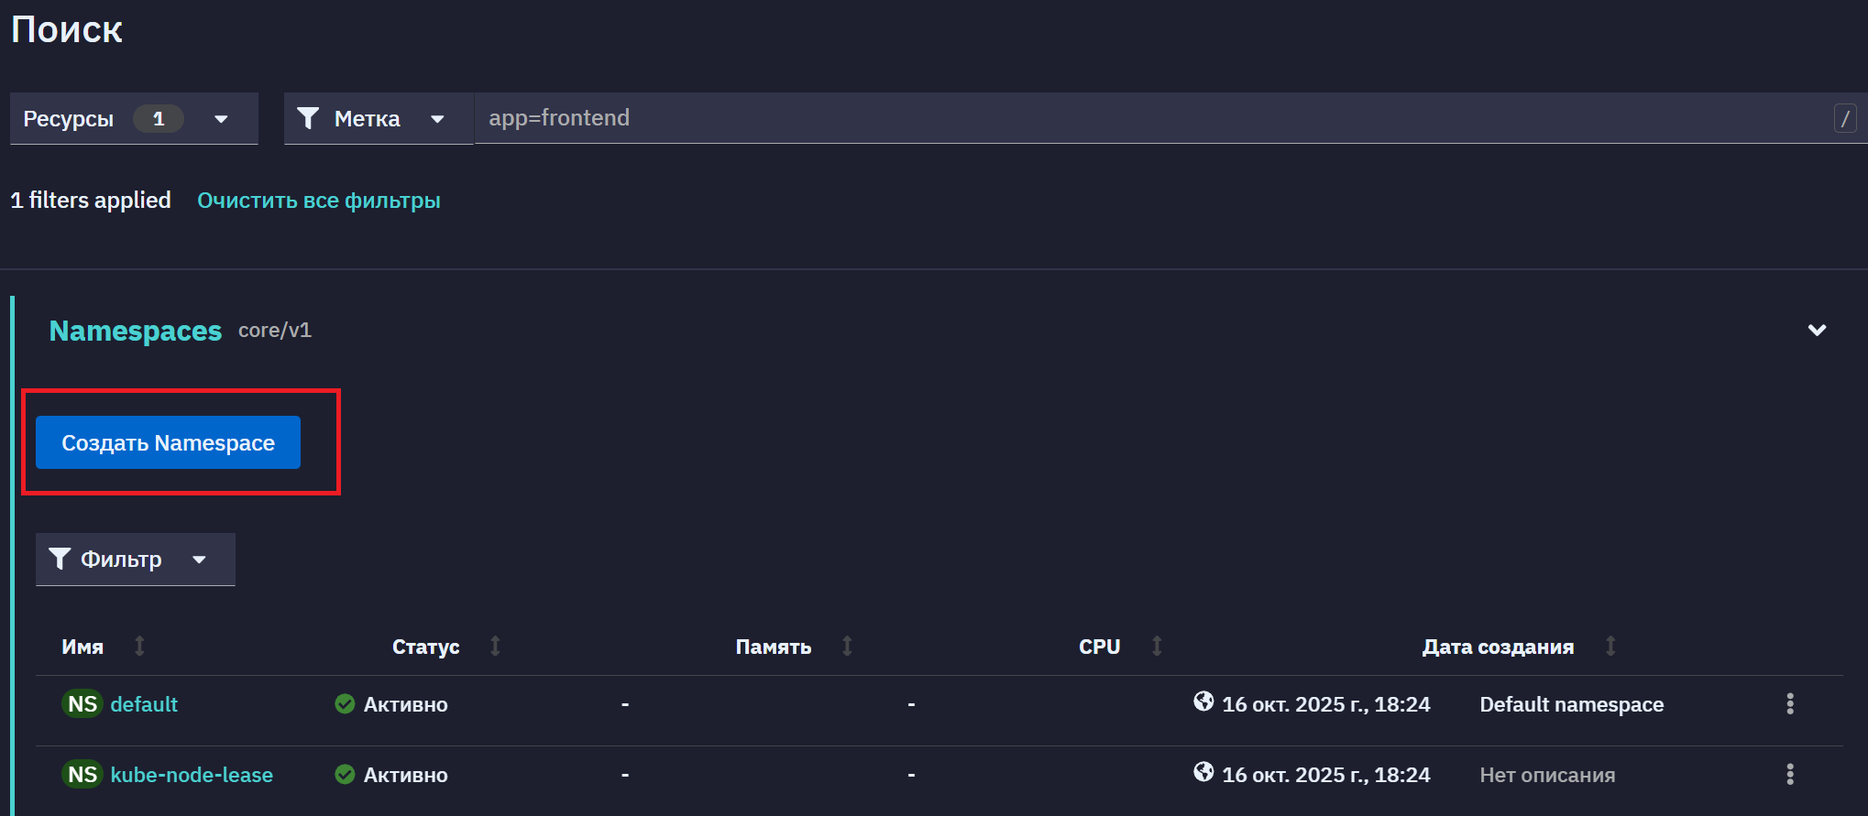This screenshot has height=816, width=1868.
Task: Collapse the Namespaces section chevron
Action: point(1817,330)
